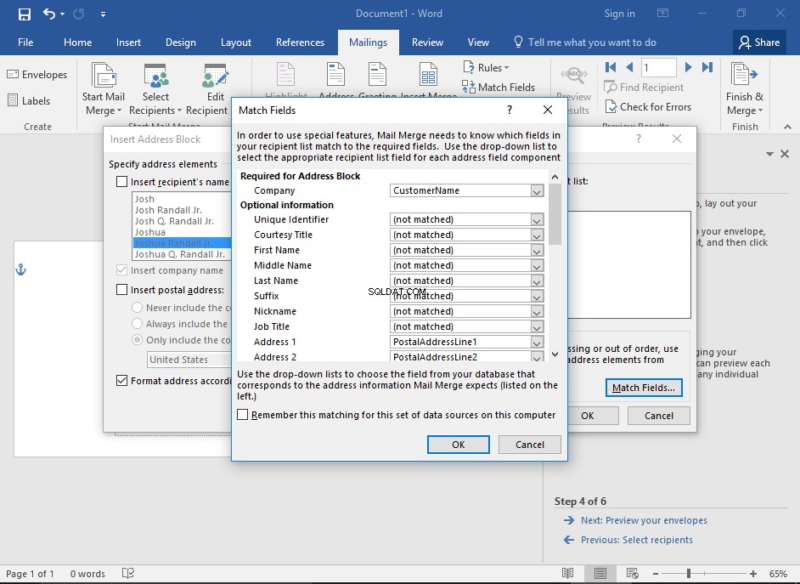
Task: Toggle Insert postal address checkbox
Action: coord(122,290)
